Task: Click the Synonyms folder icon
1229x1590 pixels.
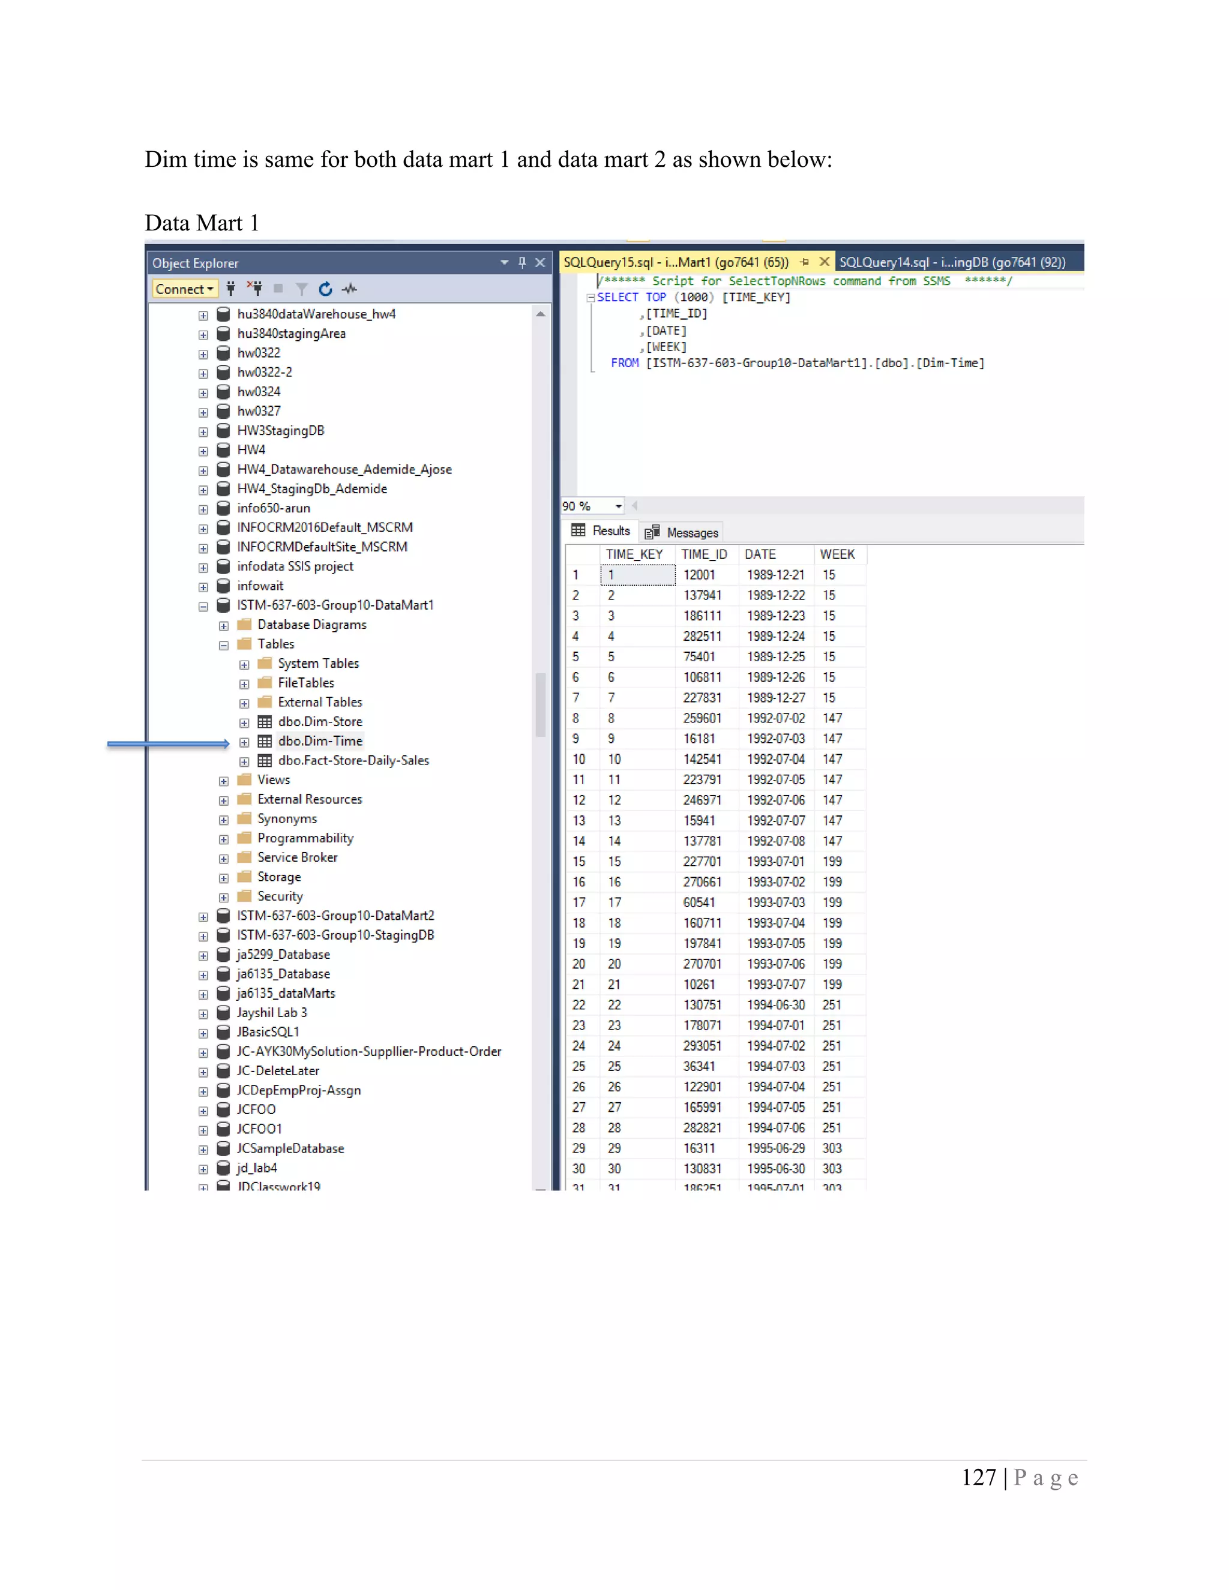Action: [x=245, y=818]
